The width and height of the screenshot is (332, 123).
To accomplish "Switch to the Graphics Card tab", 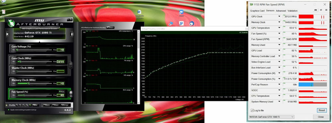I will click(257, 11).
